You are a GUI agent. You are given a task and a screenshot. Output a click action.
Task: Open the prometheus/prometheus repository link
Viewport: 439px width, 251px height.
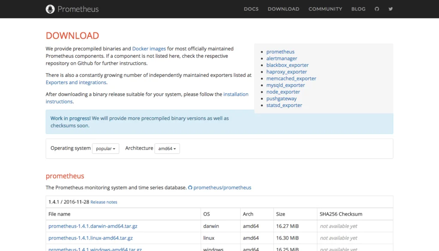[223, 188]
